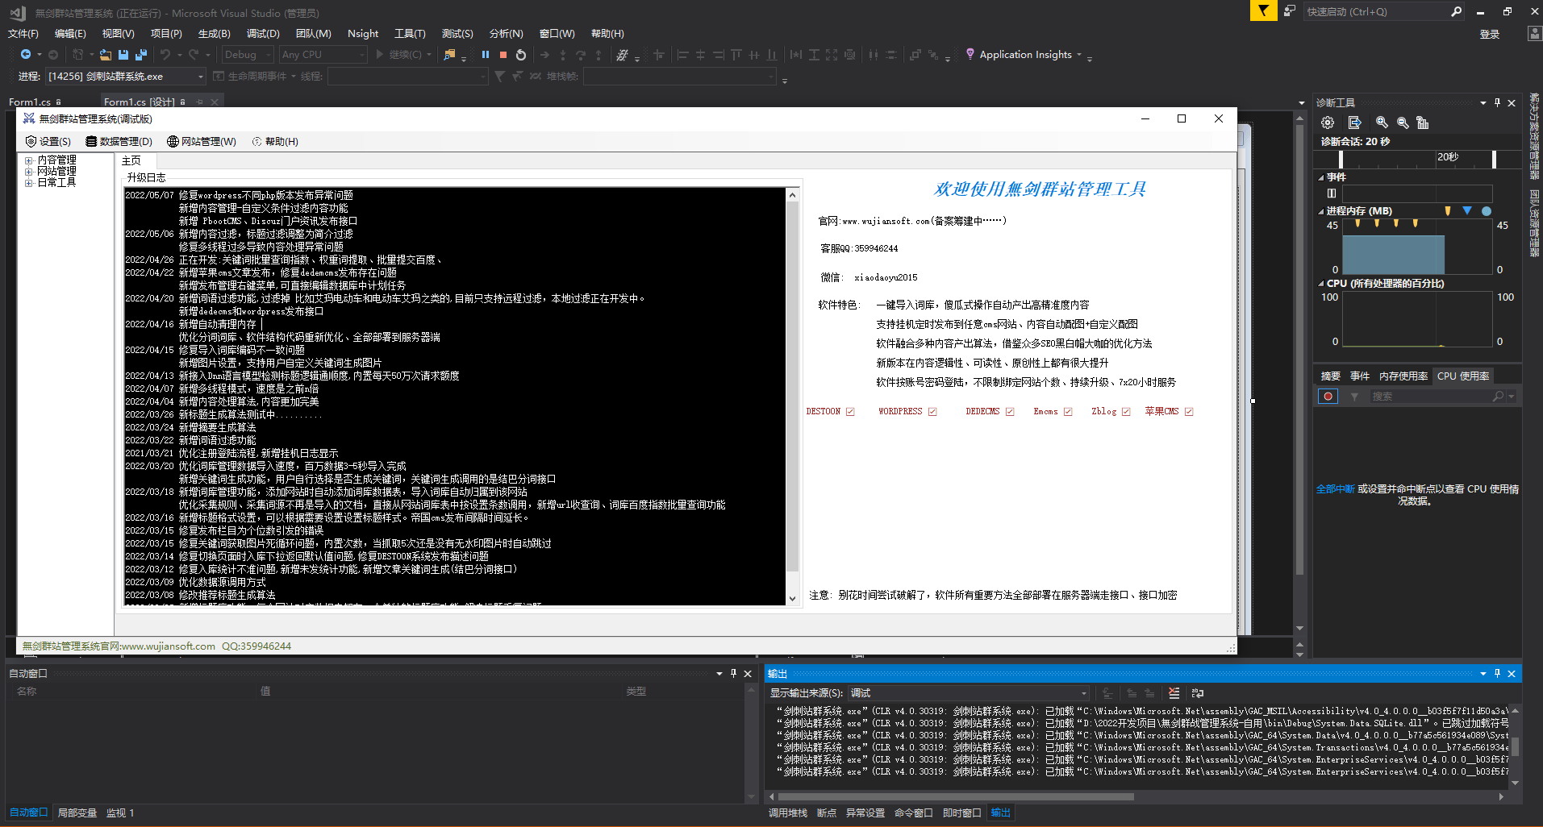Toggle word wrap in output panel

pyautogui.click(x=1198, y=693)
